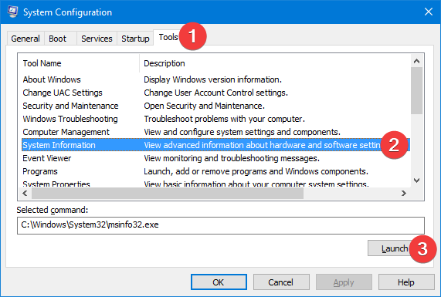Click the Apply button

tap(344, 282)
